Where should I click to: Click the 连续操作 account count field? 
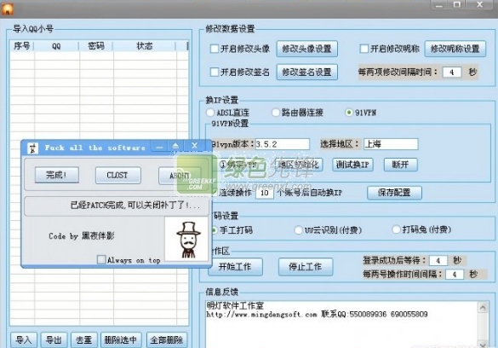point(265,193)
